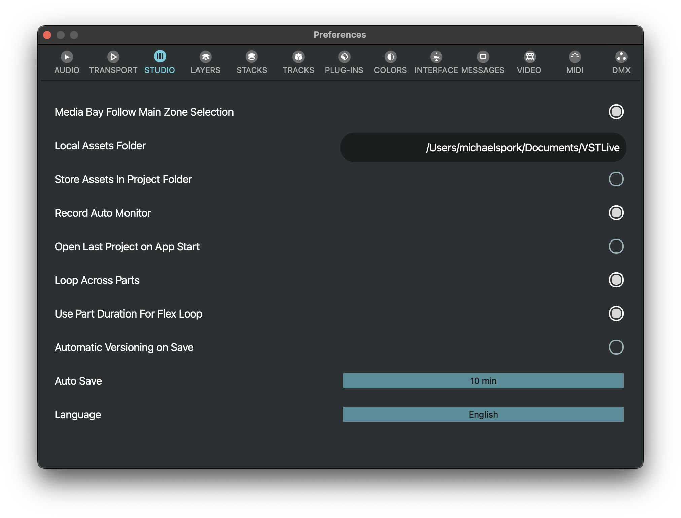Click the Tracks cube icon
This screenshot has height=518, width=681.
[x=298, y=57]
